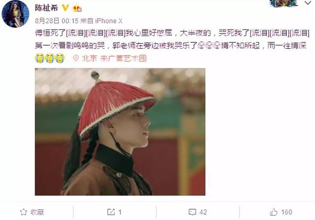Click the like count 160
The image size is (315, 220).
(286, 212)
